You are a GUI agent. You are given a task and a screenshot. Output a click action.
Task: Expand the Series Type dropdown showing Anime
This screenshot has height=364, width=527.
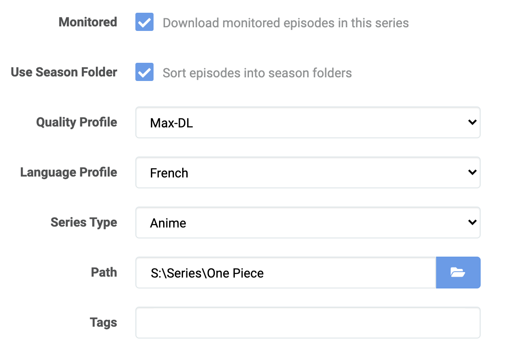308,222
